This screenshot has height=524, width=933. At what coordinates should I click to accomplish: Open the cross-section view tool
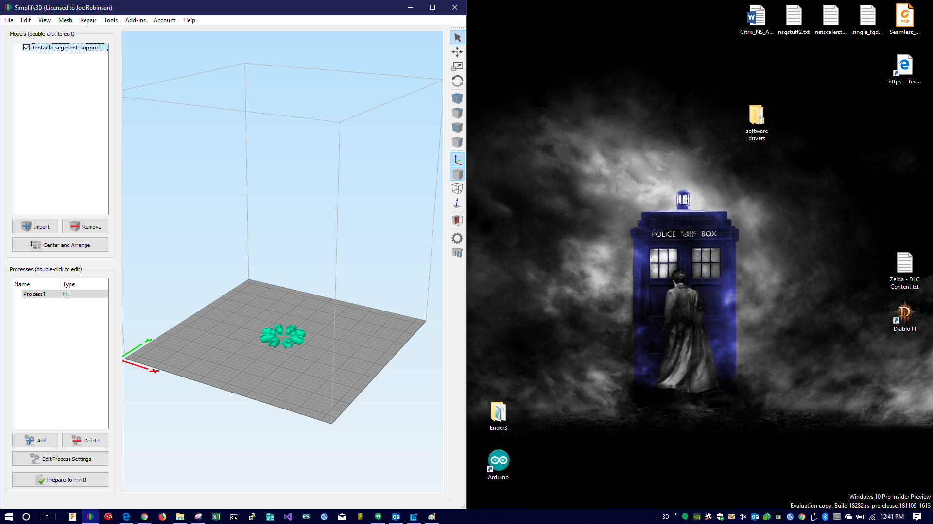pos(457,221)
